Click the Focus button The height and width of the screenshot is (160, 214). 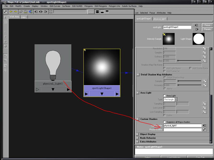(207, 25)
